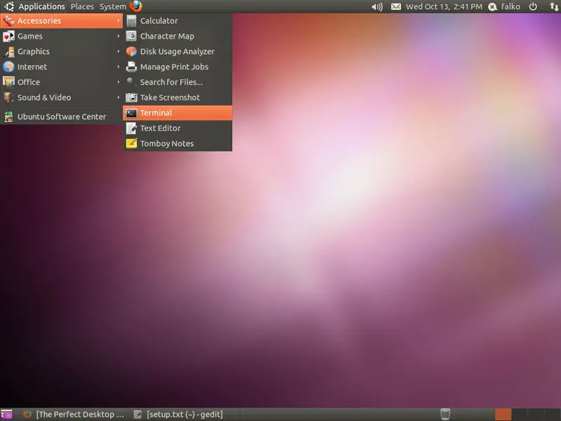This screenshot has width=561, height=421.
Task: Launch Firefox from the top panel
Action: (136, 6)
